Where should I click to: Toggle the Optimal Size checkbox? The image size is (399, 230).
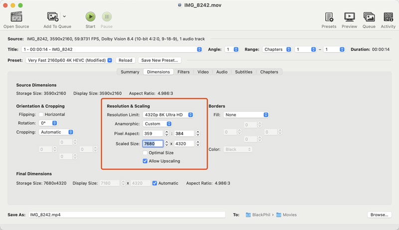coord(145,153)
